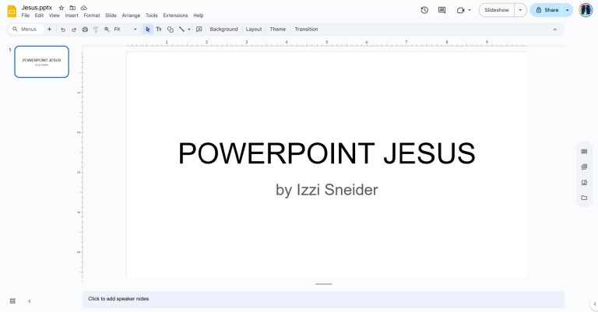Collapse the filmstrip panel arrow

pyautogui.click(x=30, y=301)
